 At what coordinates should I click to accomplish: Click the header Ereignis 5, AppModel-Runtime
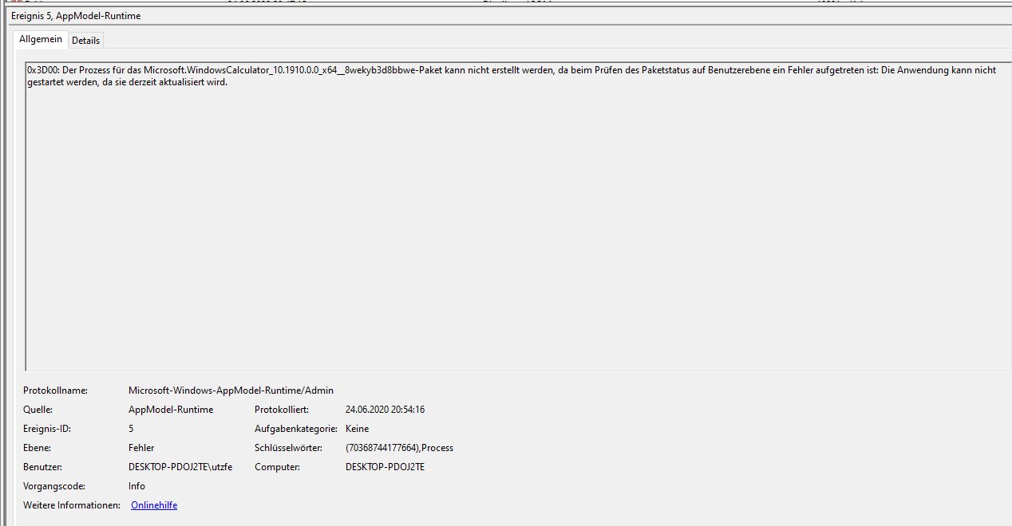(x=76, y=16)
